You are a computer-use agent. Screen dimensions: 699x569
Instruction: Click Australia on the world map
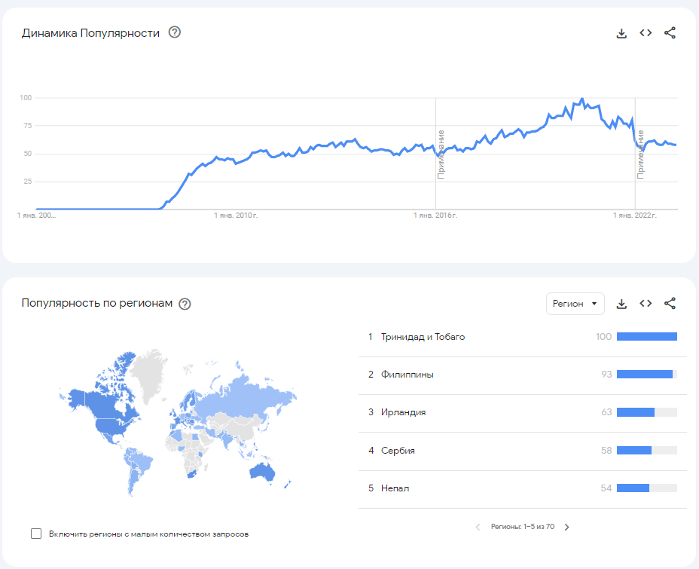pos(262,473)
